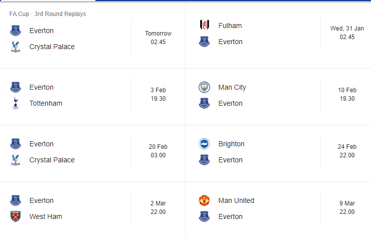Open the FA Cup 3rd Round Replays heading
Screen dimensions: 371x236
(48, 14)
